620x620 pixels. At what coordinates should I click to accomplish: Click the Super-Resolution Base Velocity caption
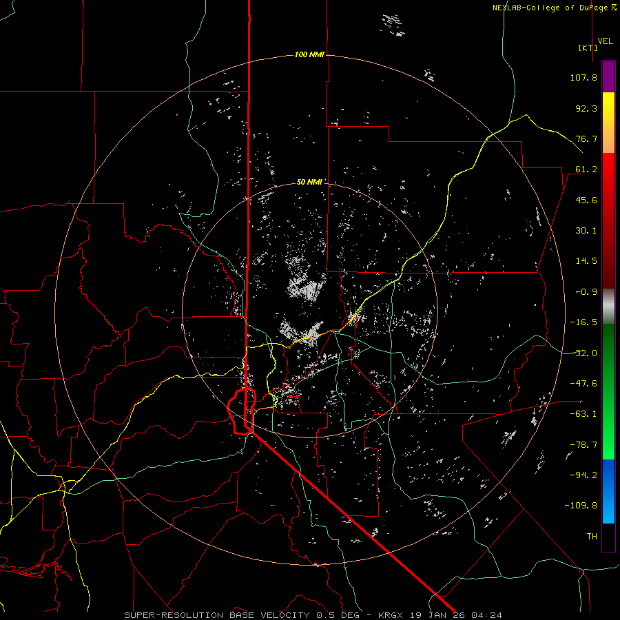click(x=313, y=615)
